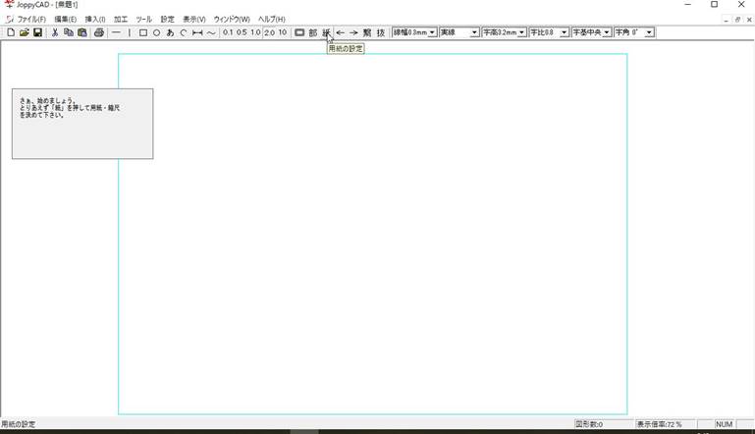Set zoom to 2.0 in toolbar
The height and width of the screenshot is (434, 755).
click(269, 32)
